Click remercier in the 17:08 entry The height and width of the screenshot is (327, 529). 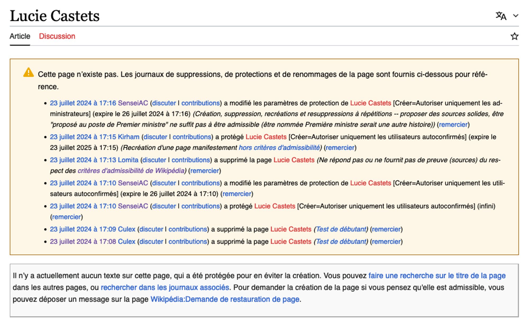point(386,242)
